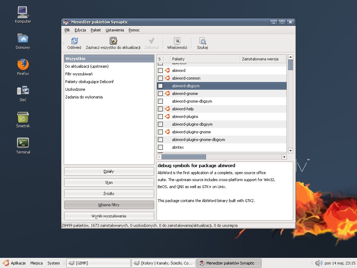Click Ubuntu logo next to abiword-help
Viewport: 357px width, 268px height.
(x=167, y=109)
